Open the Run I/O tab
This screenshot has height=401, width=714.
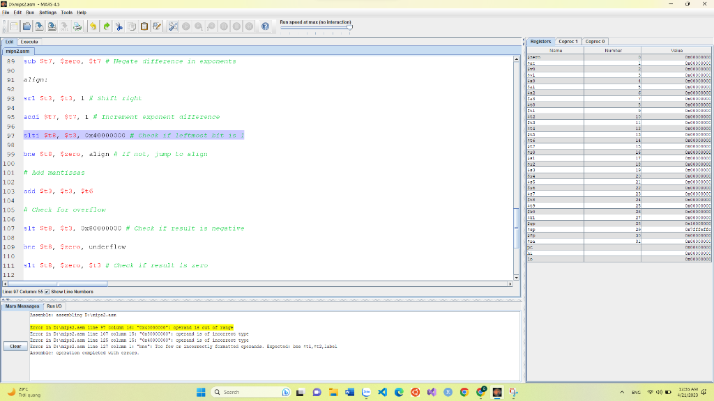tap(54, 306)
